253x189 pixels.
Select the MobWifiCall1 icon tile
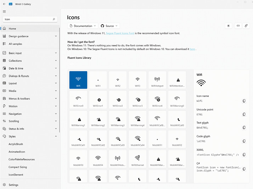click(78, 139)
